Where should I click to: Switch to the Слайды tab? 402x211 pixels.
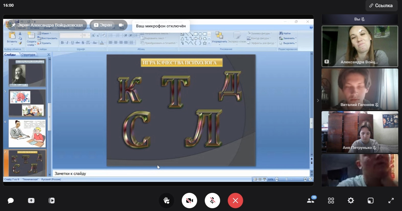(10, 55)
